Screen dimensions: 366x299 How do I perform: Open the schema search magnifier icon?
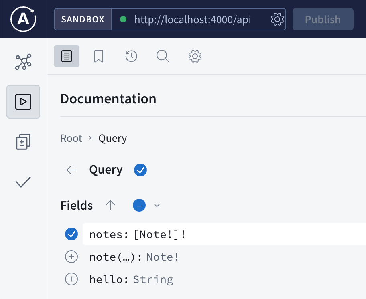click(163, 56)
